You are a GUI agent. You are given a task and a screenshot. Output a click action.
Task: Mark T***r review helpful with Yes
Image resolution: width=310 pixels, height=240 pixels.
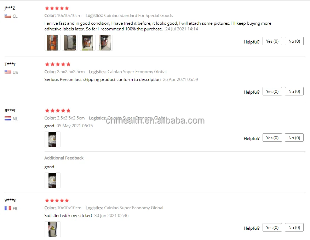click(272, 91)
